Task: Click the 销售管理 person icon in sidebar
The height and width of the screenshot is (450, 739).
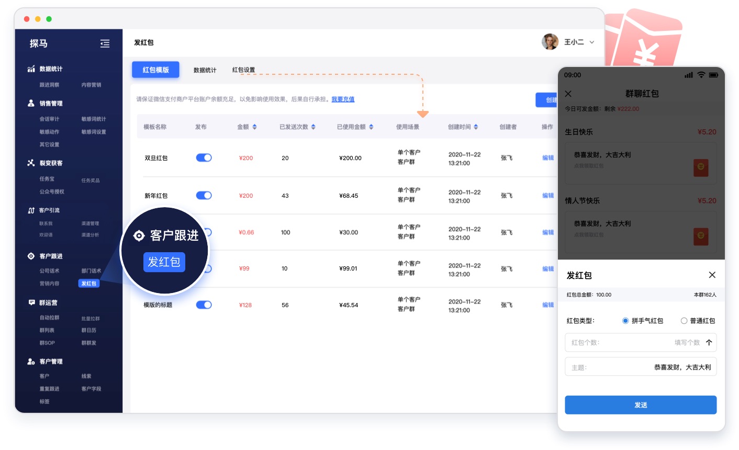Action: [31, 104]
